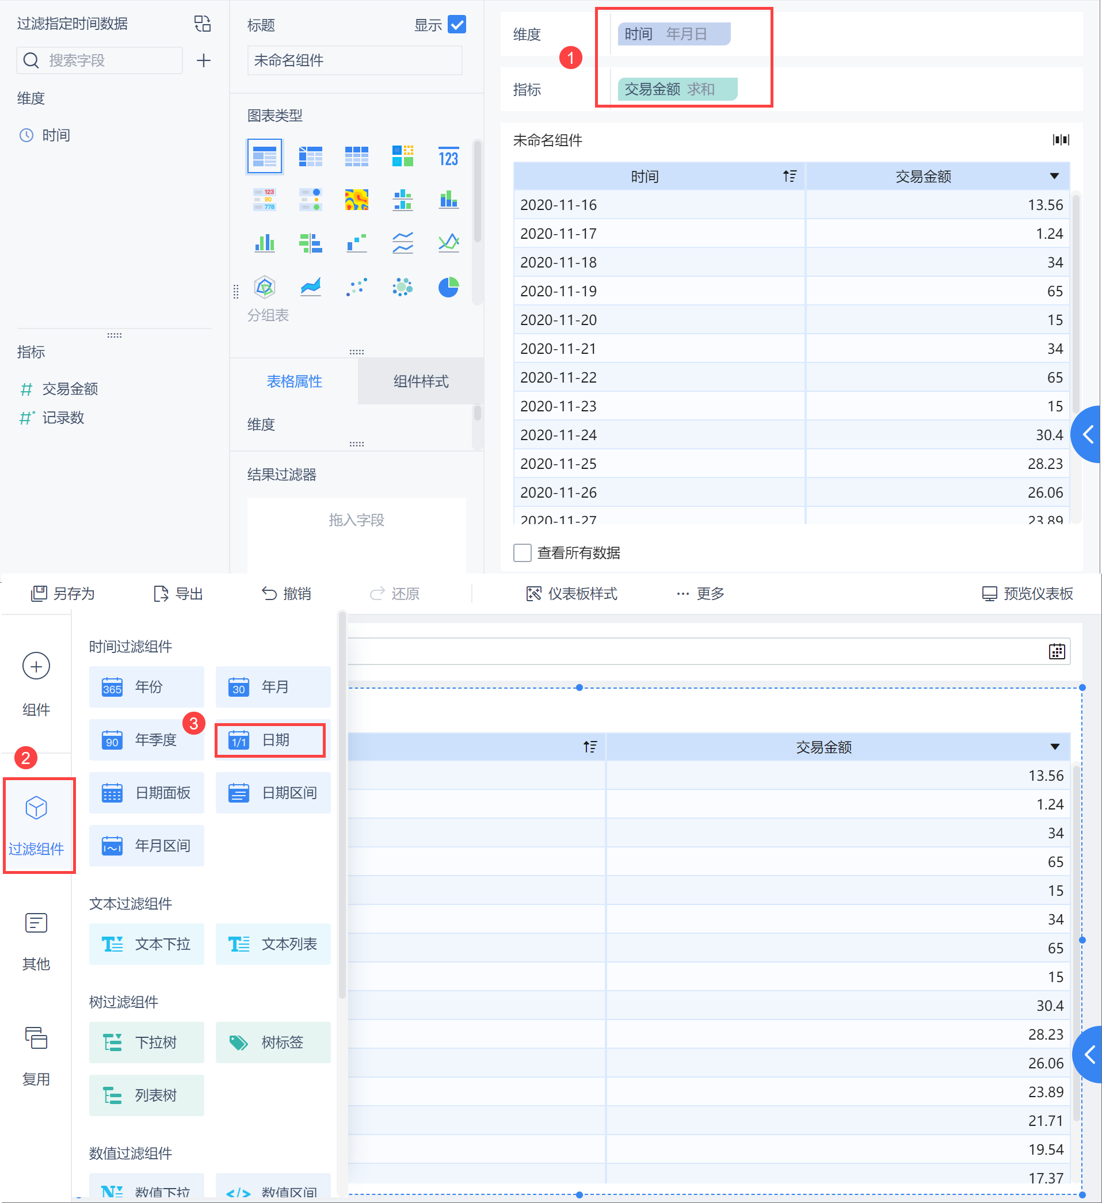Open the 时间 年月日 dimension pill dropdown
Image resolution: width=1102 pixels, height=1203 pixels.
point(674,34)
